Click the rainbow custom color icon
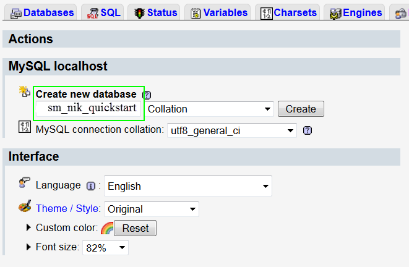This screenshot has height=267, width=409. pyautogui.click(x=107, y=228)
